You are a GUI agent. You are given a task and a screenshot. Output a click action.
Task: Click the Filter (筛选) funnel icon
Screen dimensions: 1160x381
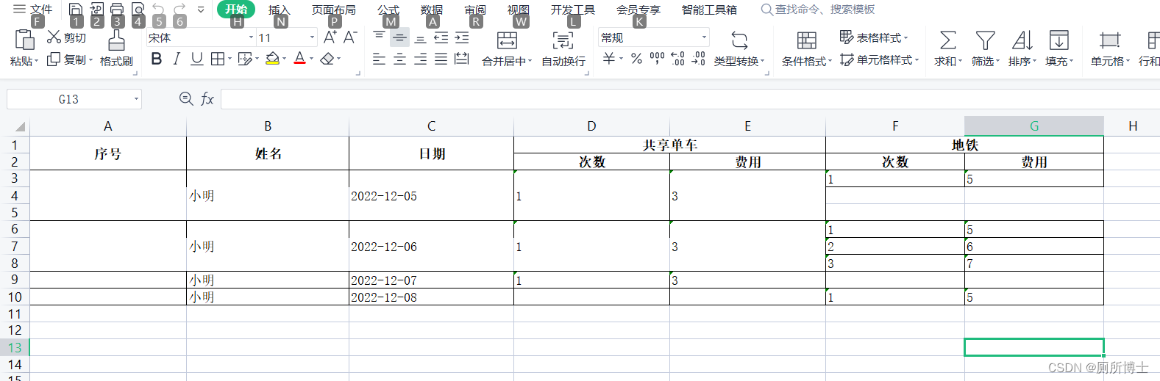(985, 40)
